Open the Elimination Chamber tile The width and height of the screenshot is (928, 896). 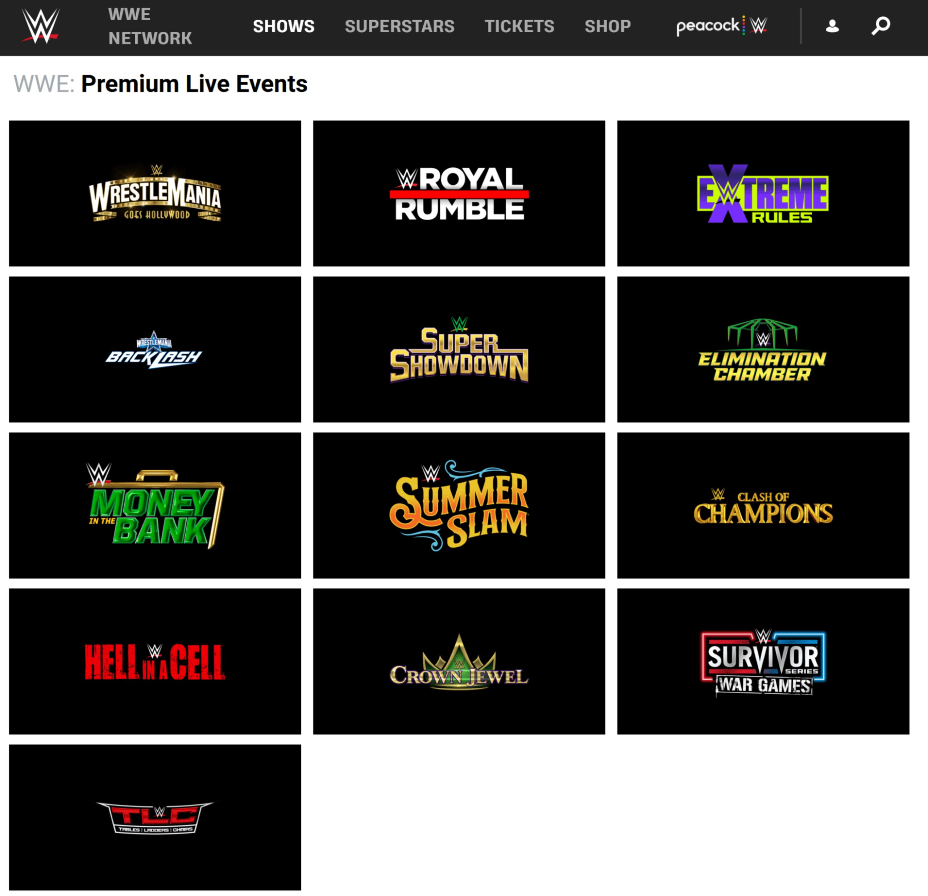point(763,349)
